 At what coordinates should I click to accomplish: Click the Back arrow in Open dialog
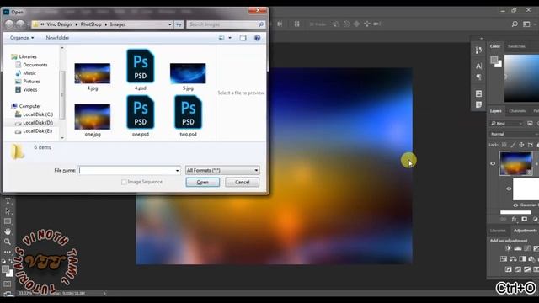coord(9,24)
